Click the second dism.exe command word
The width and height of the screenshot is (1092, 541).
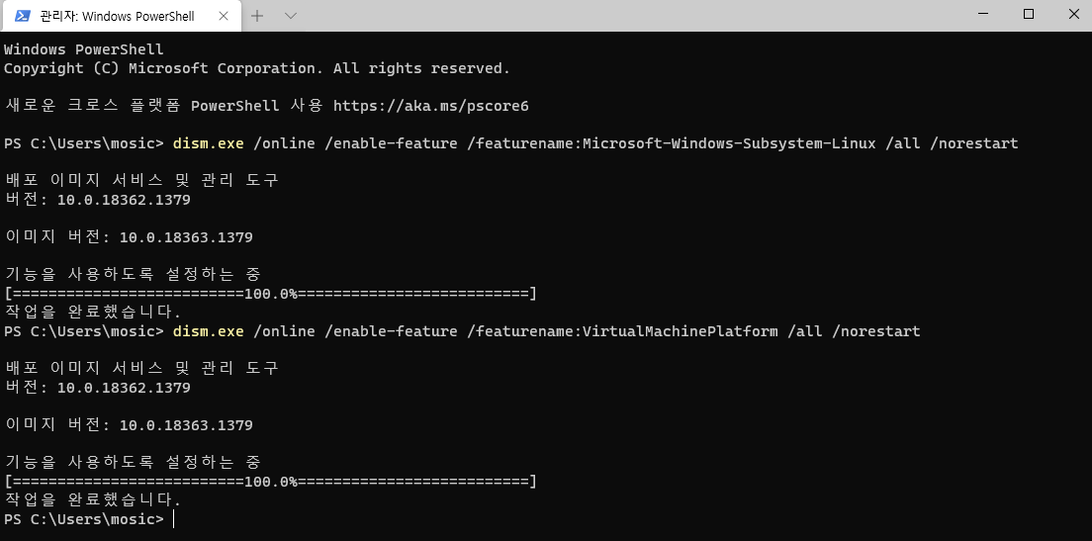tap(209, 331)
